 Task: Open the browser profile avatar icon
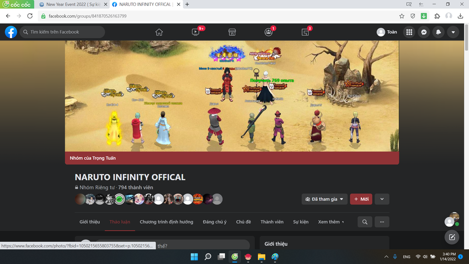tap(448, 16)
